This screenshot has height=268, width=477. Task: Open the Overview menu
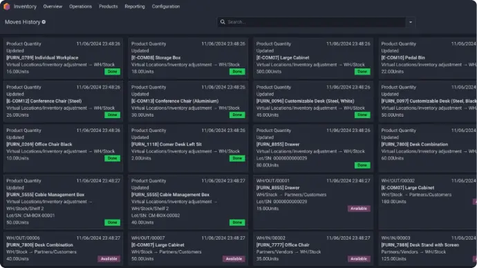click(x=53, y=6)
